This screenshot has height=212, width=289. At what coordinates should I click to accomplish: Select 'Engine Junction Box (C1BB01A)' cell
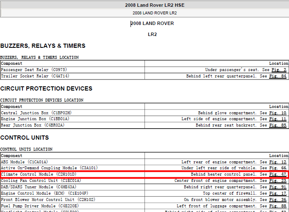pyautogui.click(x=72, y=119)
